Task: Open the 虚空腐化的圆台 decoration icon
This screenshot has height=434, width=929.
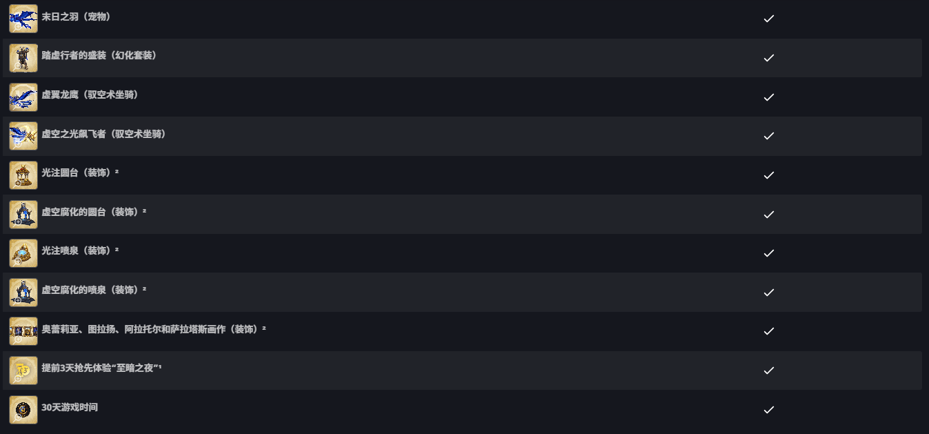Action: pyautogui.click(x=23, y=214)
